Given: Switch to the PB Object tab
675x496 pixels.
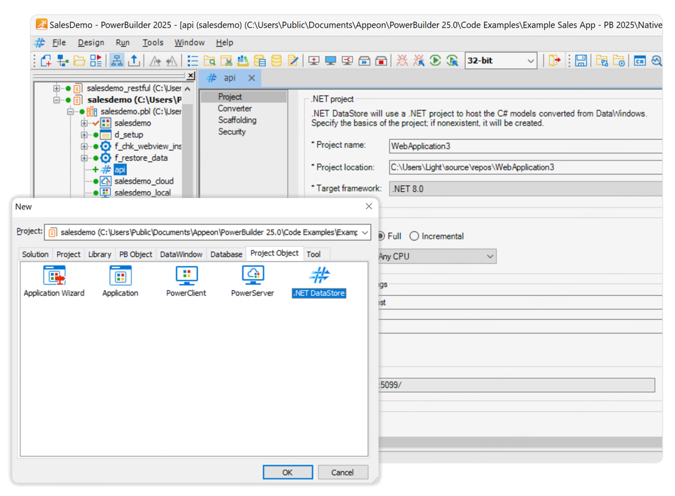Looking at the screenshot, I should pyautogui.click(x=135, y=254).
